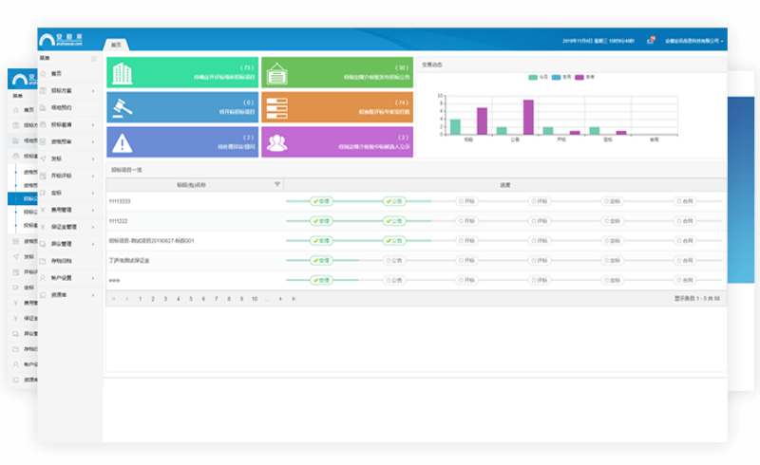The width and height of the screenshot is (760, 465).
Task: Click the tallest purple bar in chart
Action: [x=528, y=116]
